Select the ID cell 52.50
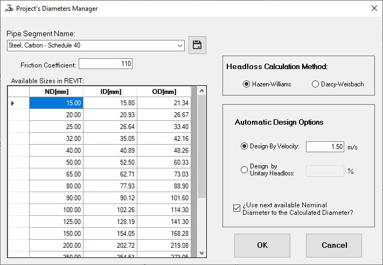Screen dimensions: 383x265 110,162
